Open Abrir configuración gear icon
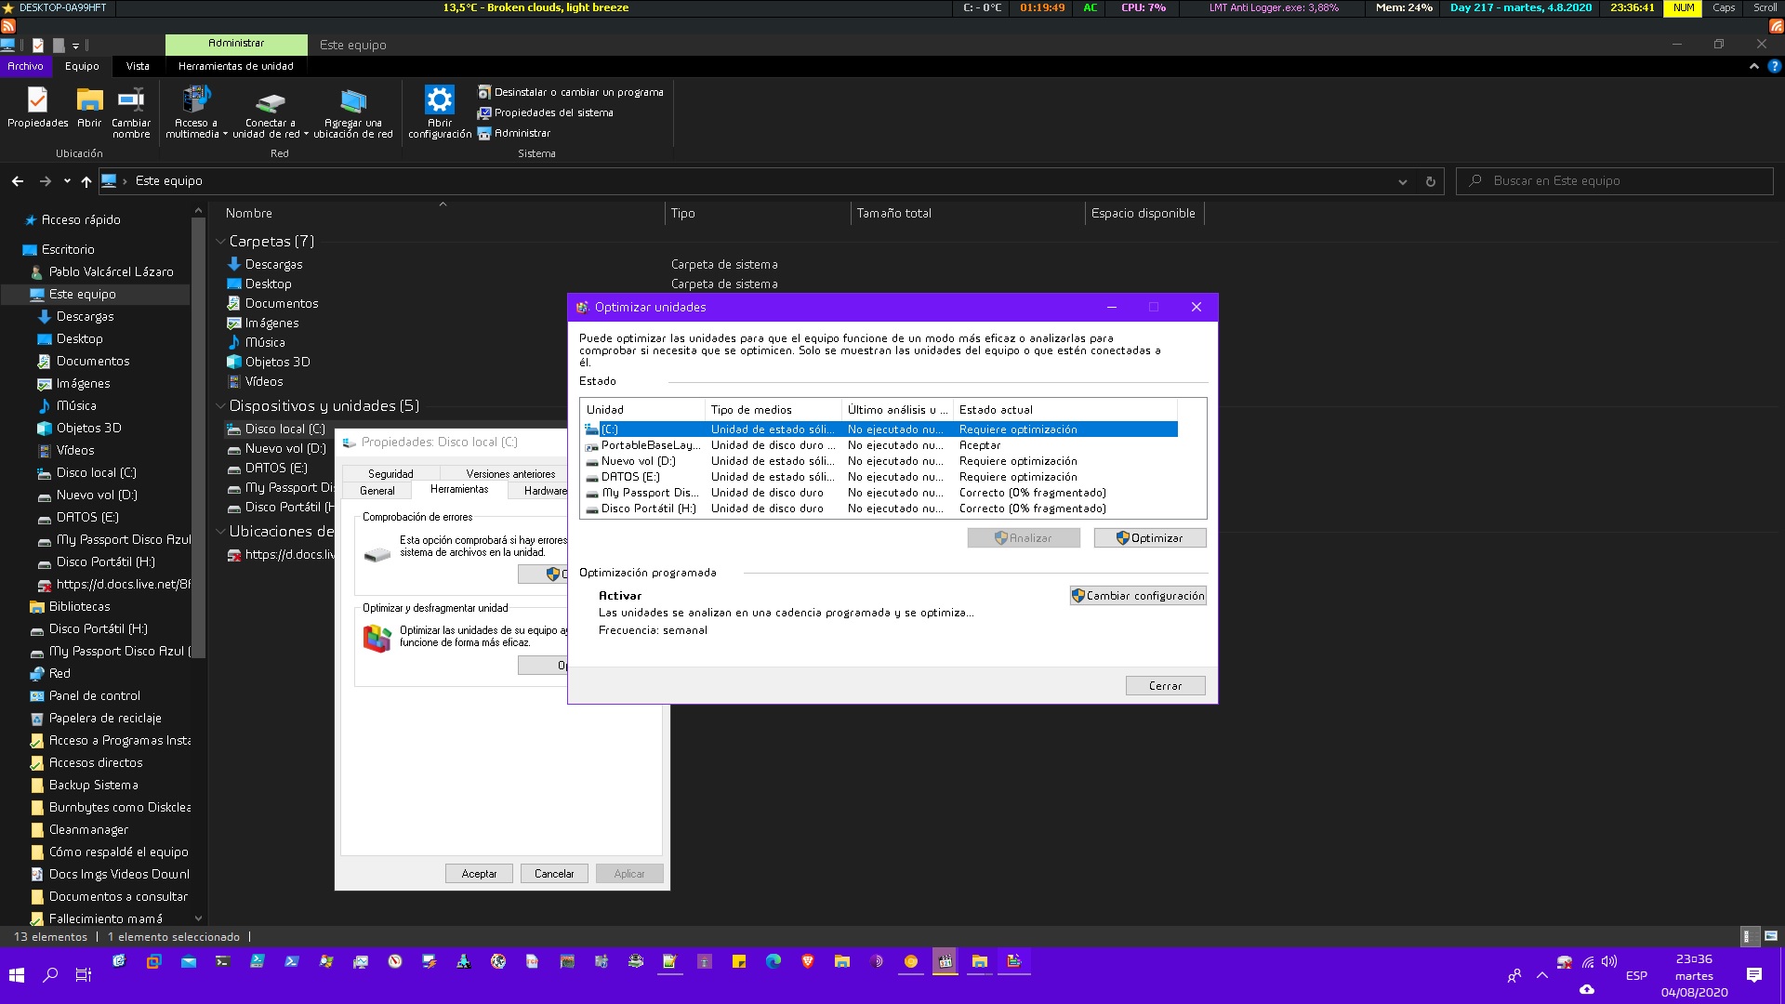Image resolution: width=1785 pixels, height=1004 pixels. pyautogui.click(x=439, y=100)
